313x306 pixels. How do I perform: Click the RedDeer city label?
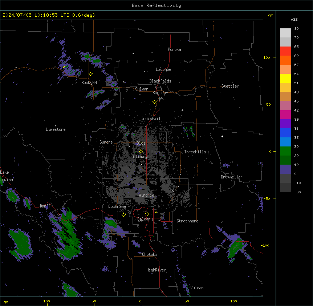coord(160,93)
